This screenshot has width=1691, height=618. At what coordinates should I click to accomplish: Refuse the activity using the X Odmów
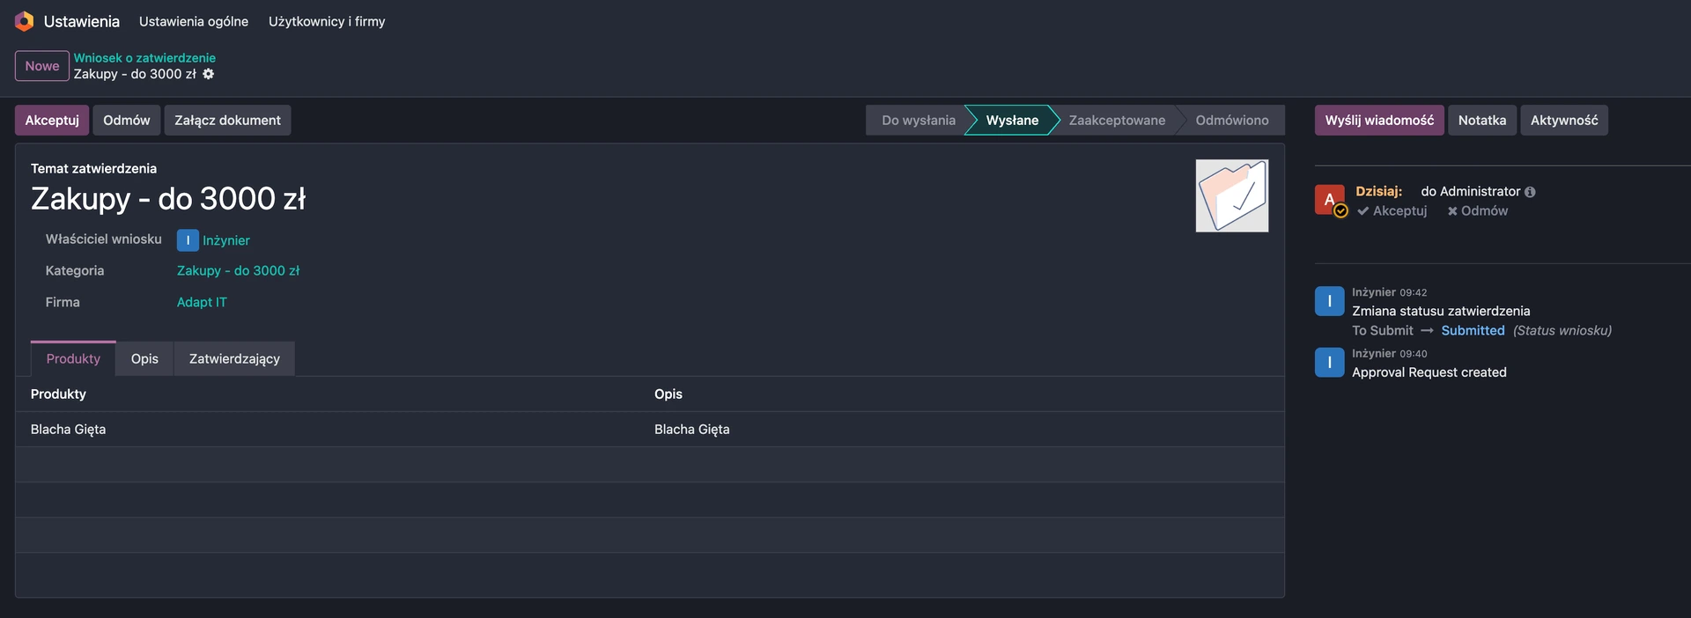[x=1477, y=211]
